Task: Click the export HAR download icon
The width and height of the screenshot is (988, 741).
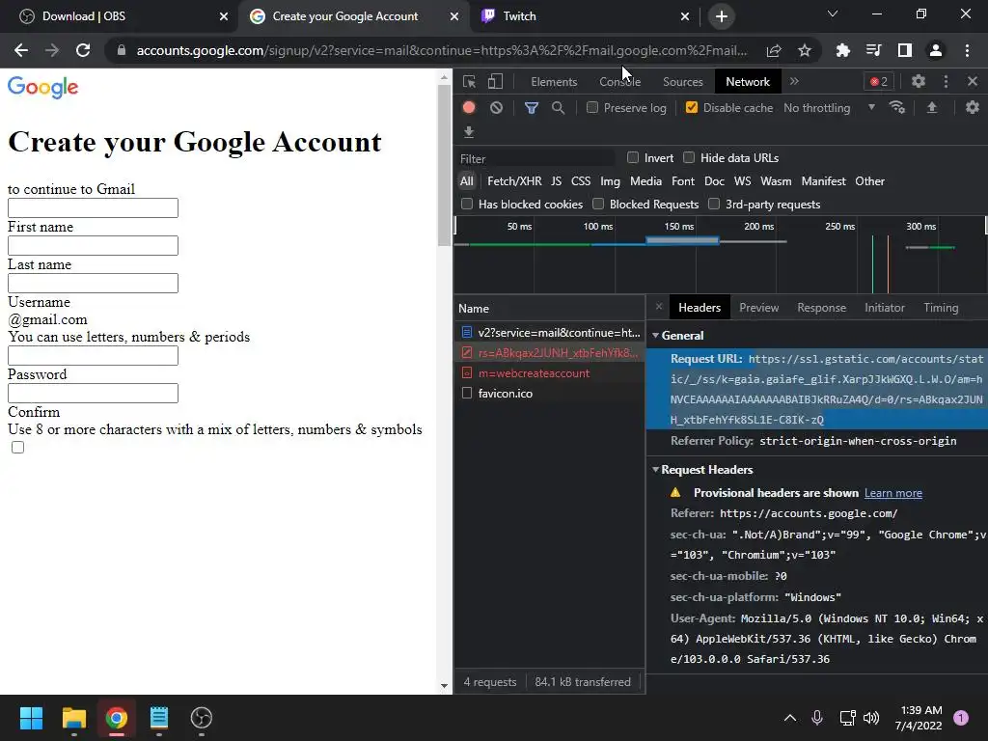Action: click(x=469, y=131)
